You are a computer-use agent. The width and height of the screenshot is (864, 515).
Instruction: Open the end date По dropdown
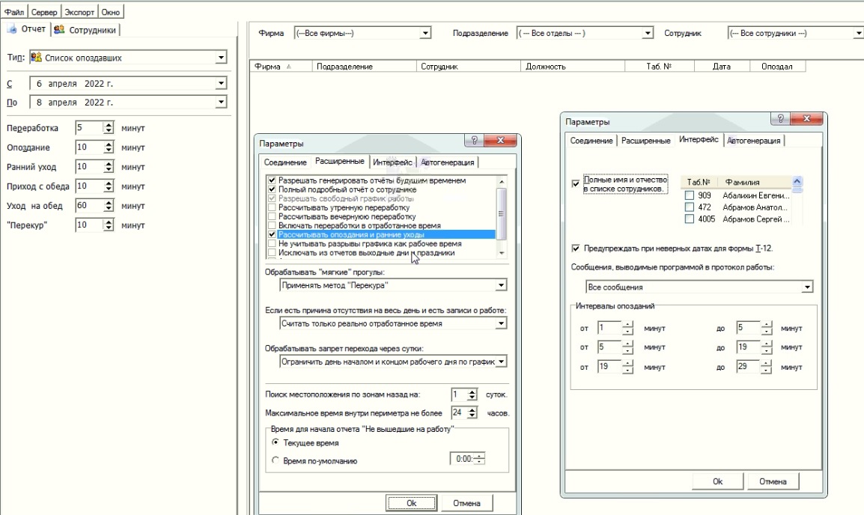click(220, 102)
